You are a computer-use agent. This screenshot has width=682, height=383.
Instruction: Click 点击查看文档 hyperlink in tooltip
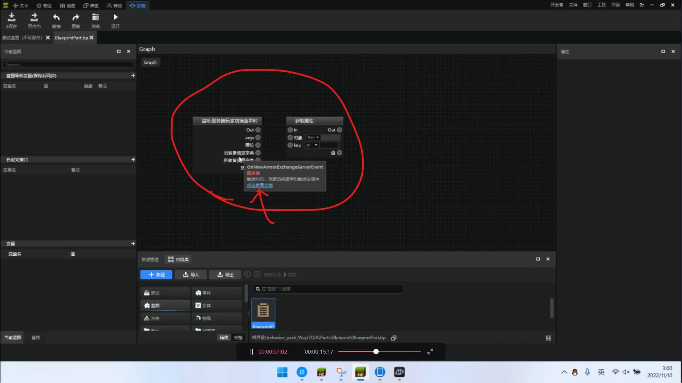[x=260, y=185]
